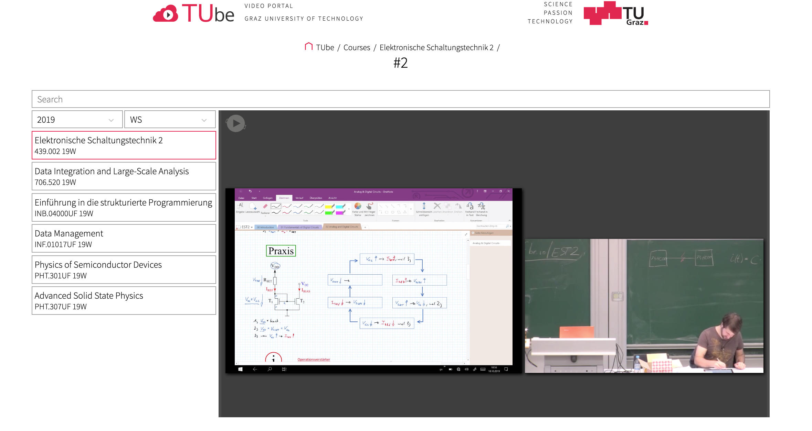The width and height of the screenshot is (812, 431).
Task: Open the 2019 year dropdown filter
Action: 76,119
